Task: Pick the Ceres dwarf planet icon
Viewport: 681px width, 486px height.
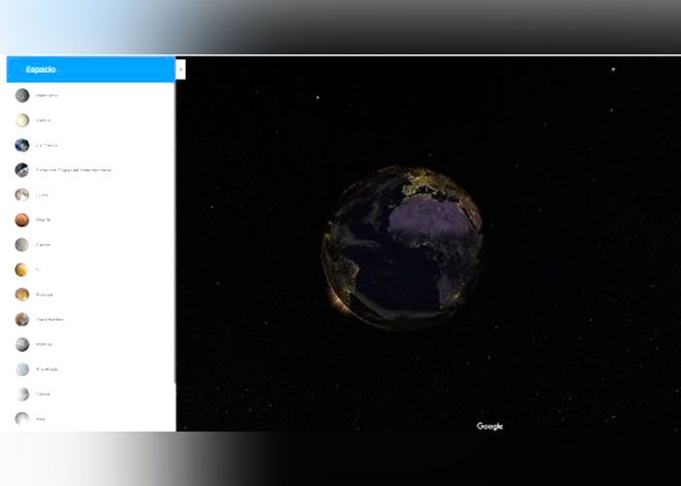Action: 21,245
